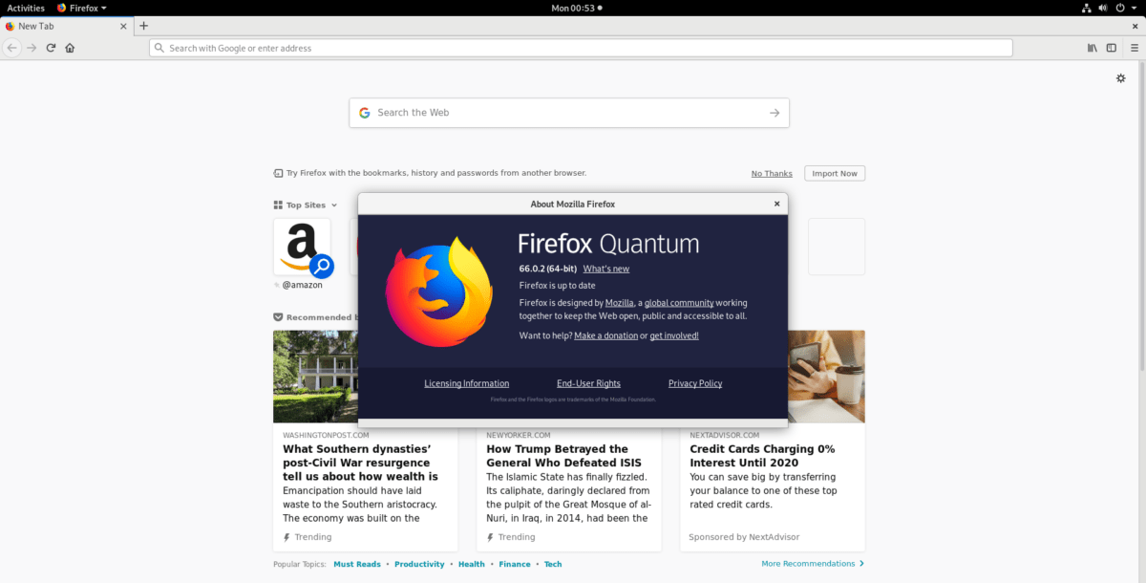Close the New Tab tab
This screenshot has height=583, width=1146.
[x=123, y=26]
